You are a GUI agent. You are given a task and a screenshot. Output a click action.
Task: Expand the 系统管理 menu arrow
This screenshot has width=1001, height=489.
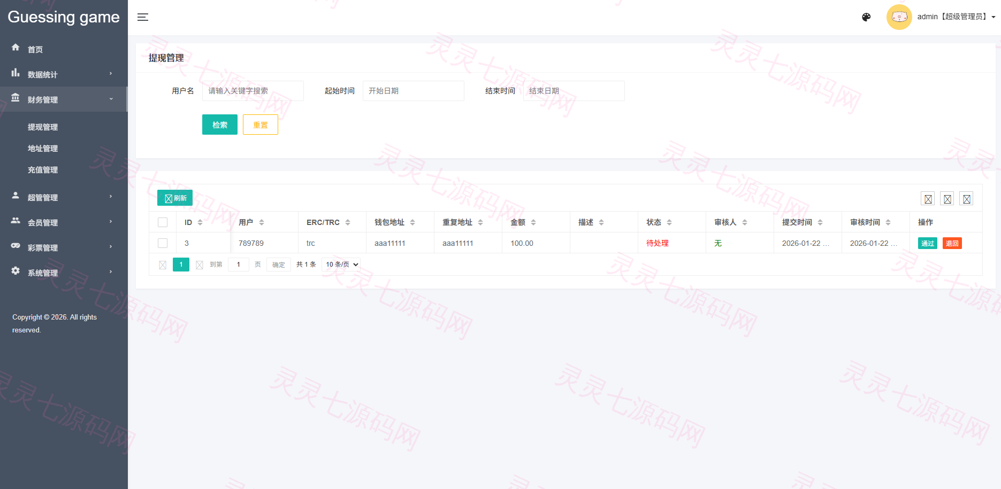tap(111, 272)
